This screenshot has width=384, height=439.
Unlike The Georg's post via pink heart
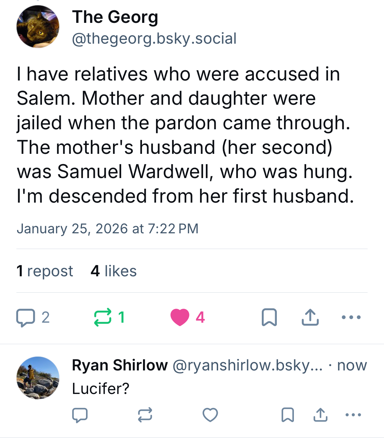[x=180, y=318]
